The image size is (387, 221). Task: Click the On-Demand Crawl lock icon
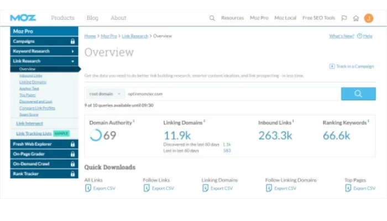pyautogui.click(x=72, y=164)
